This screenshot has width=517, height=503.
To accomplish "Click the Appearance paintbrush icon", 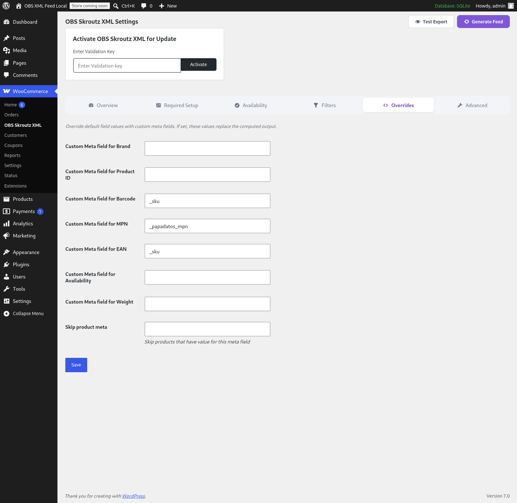I will click(6, 252).
